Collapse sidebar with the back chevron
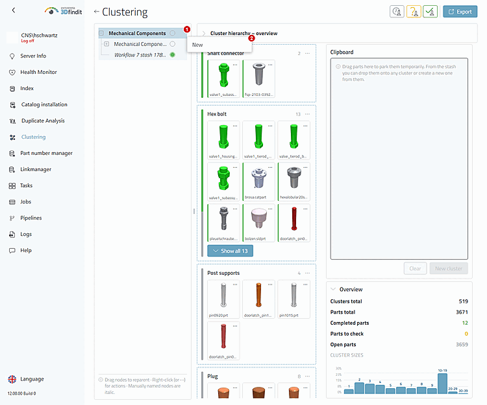This screenshot has width=487, height=405. (14, 10)
